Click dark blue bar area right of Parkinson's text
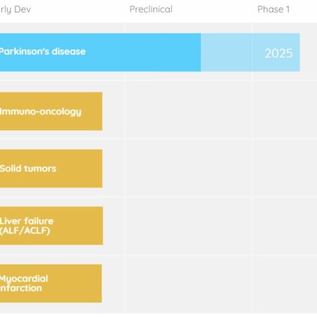 (144, 53)
